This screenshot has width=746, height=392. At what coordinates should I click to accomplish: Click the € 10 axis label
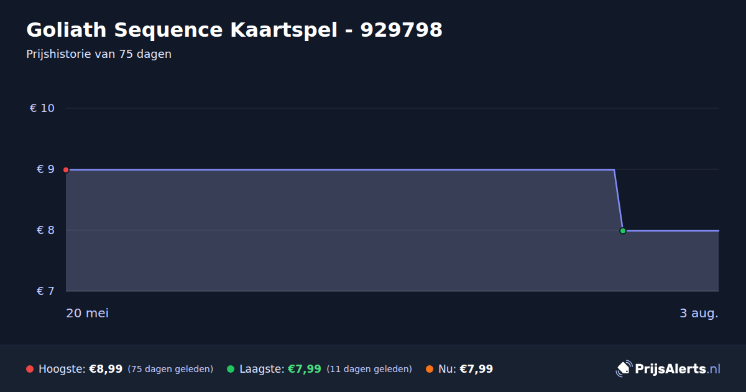(x=42, y=108)
